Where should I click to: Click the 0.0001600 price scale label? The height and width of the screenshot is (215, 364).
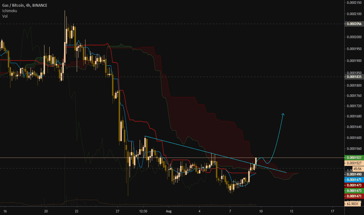coord(354,138)
